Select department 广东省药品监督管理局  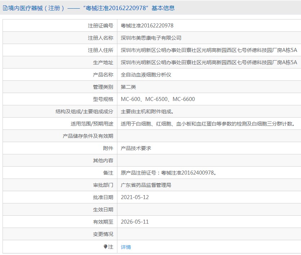pyautogui.click(x=146, y=185)
